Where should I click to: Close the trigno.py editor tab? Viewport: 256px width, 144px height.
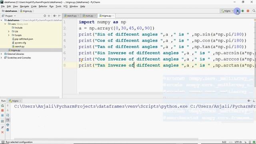(113, 16)
